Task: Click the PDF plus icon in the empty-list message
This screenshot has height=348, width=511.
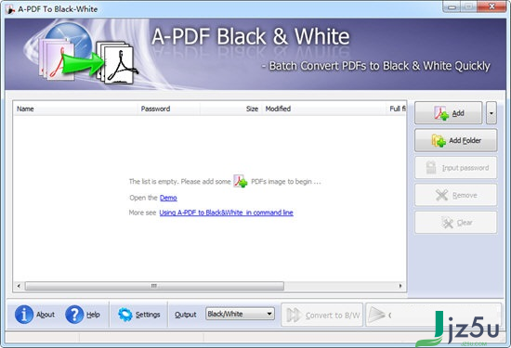Action: pyautogui.click(x=241, y=181)
